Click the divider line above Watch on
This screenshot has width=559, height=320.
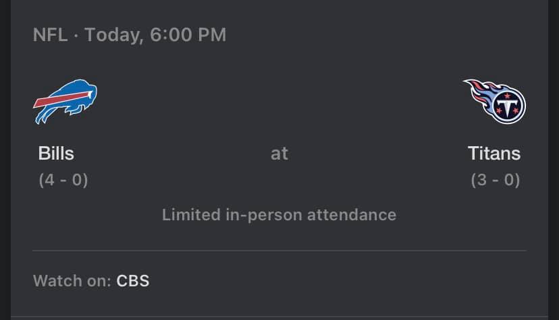tap(279, 251)
